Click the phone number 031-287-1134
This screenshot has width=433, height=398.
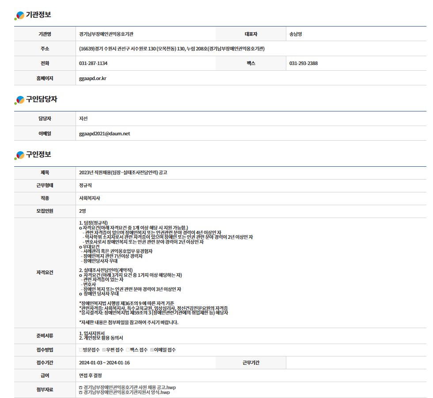point(93,63)
